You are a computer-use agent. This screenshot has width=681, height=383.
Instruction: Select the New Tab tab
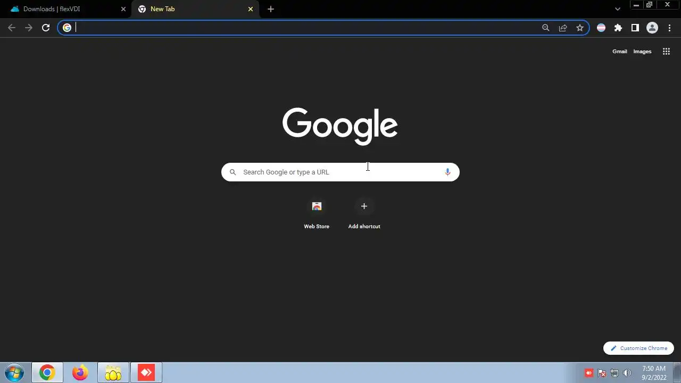point(195,9)
